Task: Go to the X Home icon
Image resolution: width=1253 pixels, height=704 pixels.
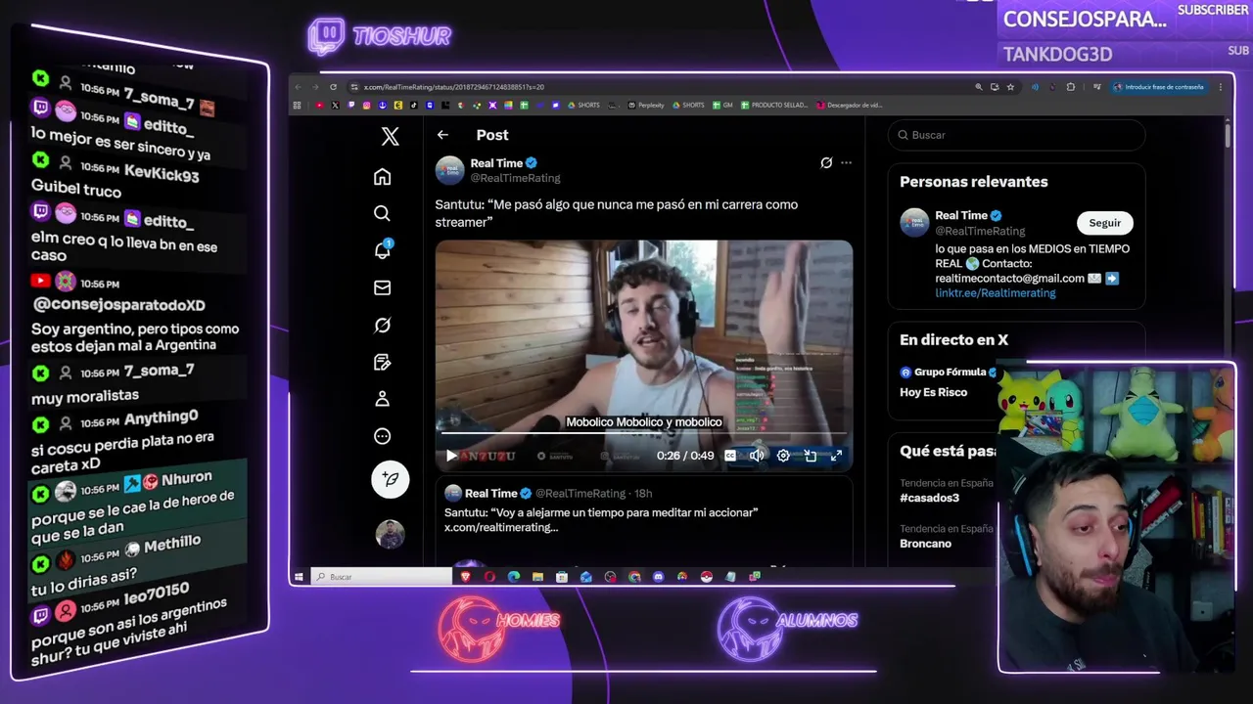Action: [383, 176]
